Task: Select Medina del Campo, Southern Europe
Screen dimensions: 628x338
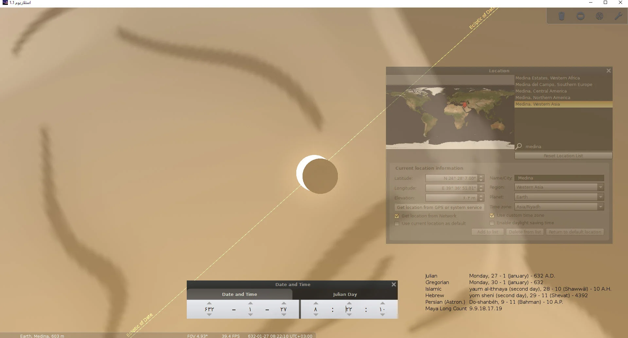Action: (x=563, y=85)
